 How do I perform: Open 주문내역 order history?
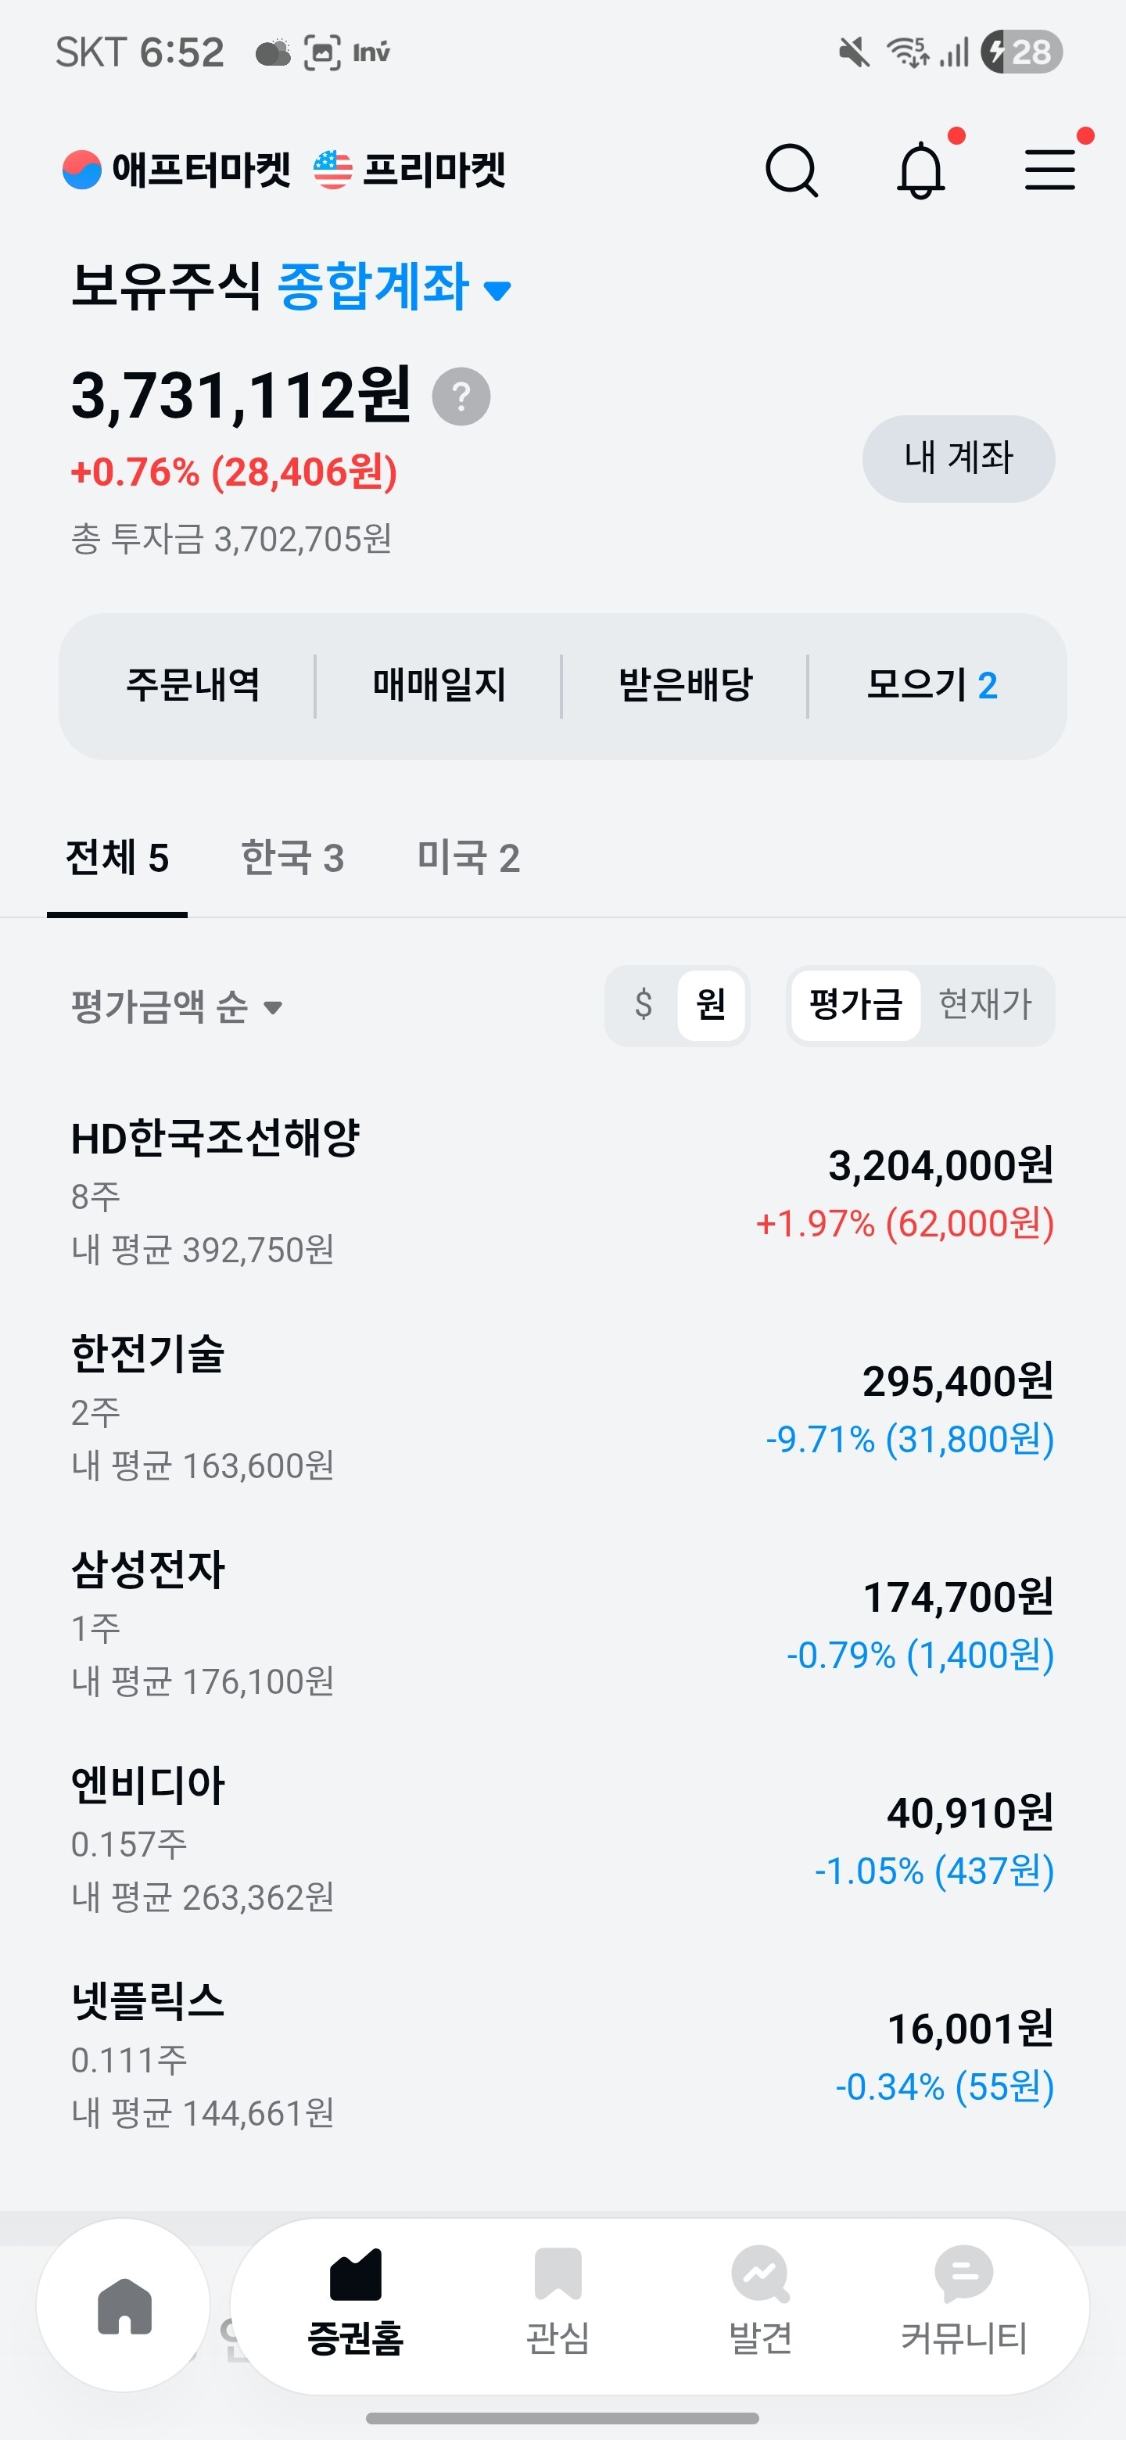[193, 685]
